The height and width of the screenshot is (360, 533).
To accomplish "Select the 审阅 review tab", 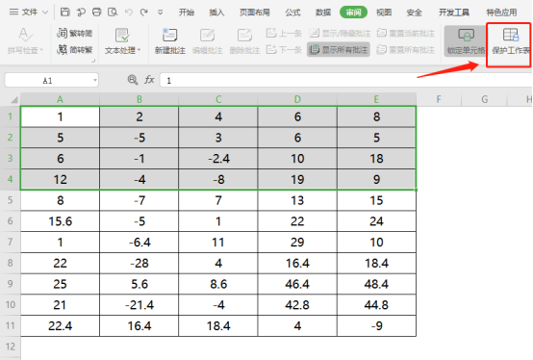I will [x=353, y=13].
